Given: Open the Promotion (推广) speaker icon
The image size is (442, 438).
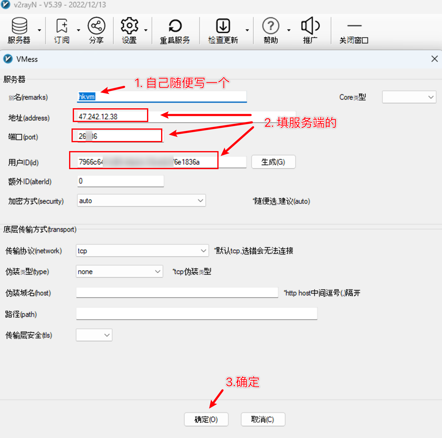Looking at the screenshot, I should [x=310, y=30].
